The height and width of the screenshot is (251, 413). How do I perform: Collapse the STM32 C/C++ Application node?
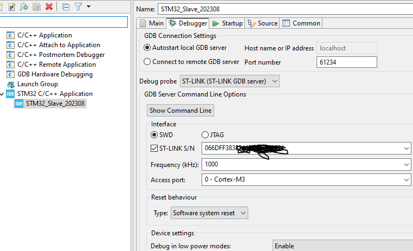tap(2, 94)
